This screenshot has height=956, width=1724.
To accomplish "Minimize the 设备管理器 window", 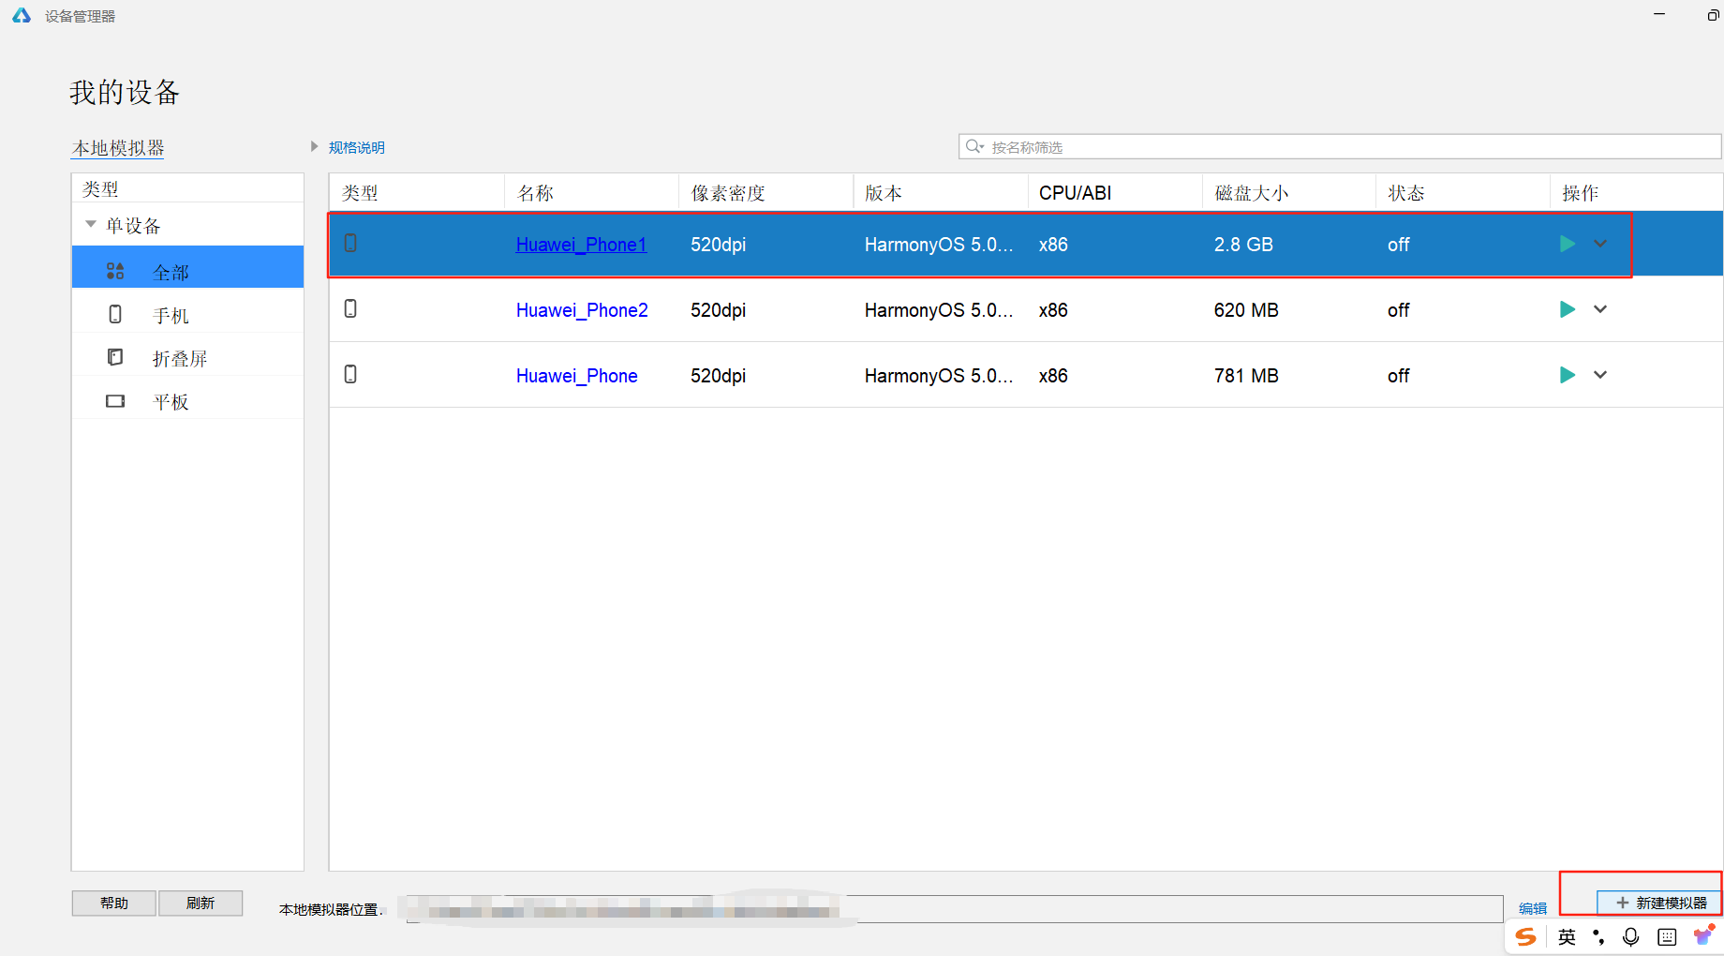I will pyautogui.click(x=1659, y=15).
